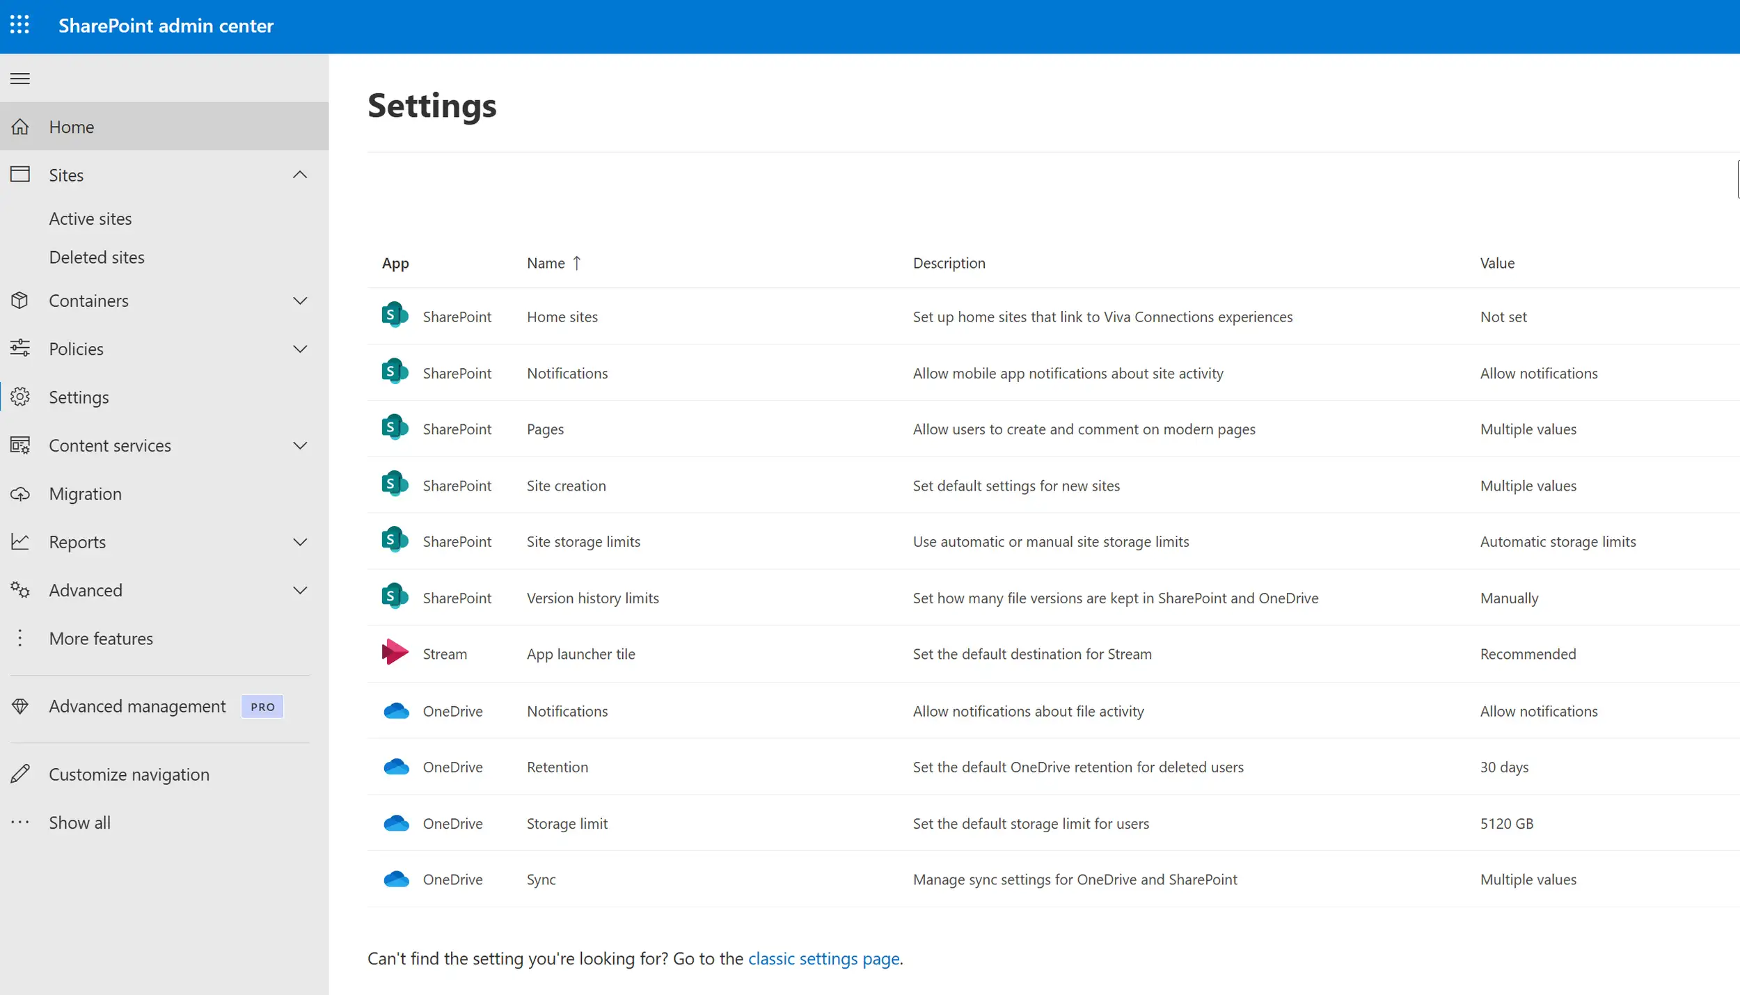This screenshot has height=995, width=1740.
Task: Click OneDrive cloud icon in Storage limit row
Action: [x=396, y=823]
